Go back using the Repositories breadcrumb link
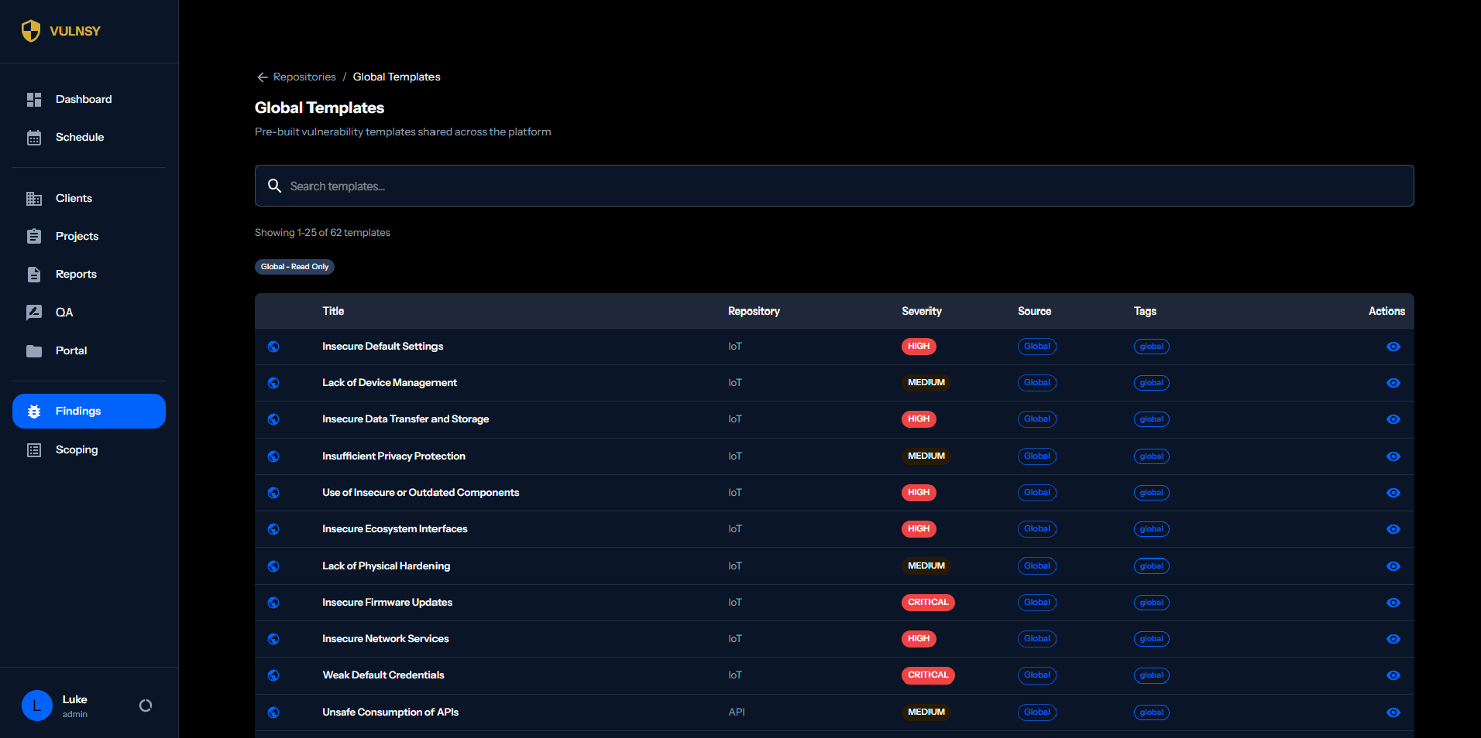 (304, 77)
